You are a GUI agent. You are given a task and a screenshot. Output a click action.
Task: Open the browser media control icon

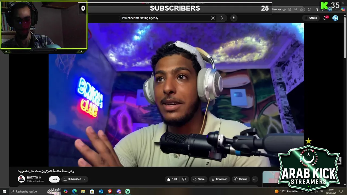pyautogui.click(x=317, y=9)
